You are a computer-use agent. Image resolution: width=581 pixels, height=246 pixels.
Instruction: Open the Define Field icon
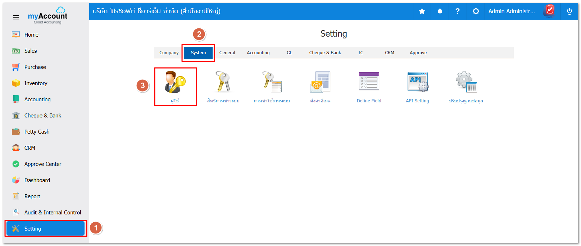click(369, 82)
